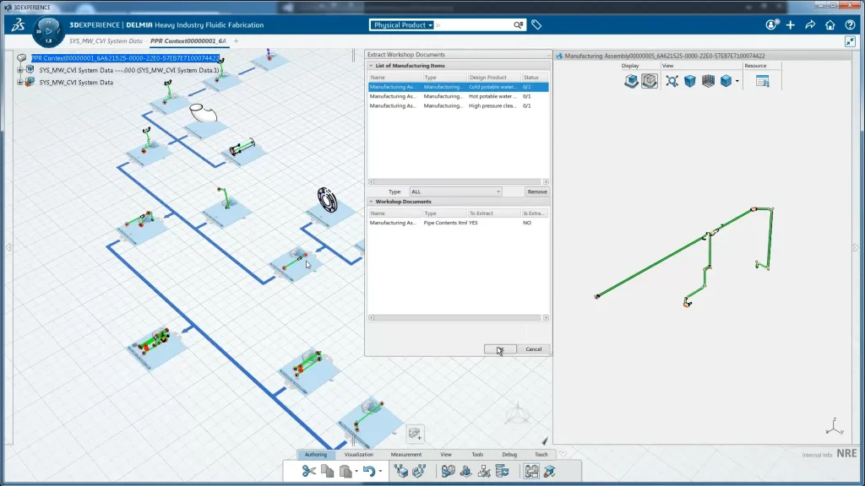Click Cancel in Extract Workshop Documents
This screenshot has height=486, width=865.
pos(534,348)
